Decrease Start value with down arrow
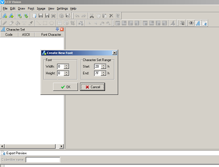 coord(103,68)
